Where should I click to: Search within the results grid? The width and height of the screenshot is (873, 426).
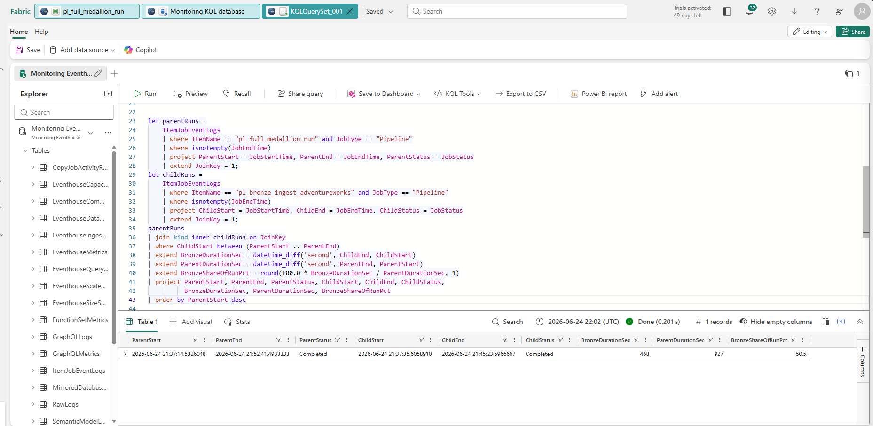click(x=507, y=322)
